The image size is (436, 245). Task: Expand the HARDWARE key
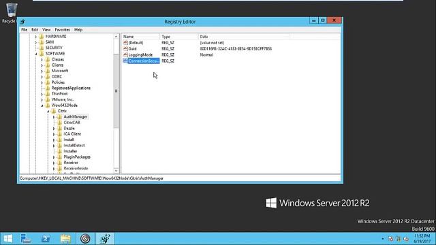click(35, 37)
